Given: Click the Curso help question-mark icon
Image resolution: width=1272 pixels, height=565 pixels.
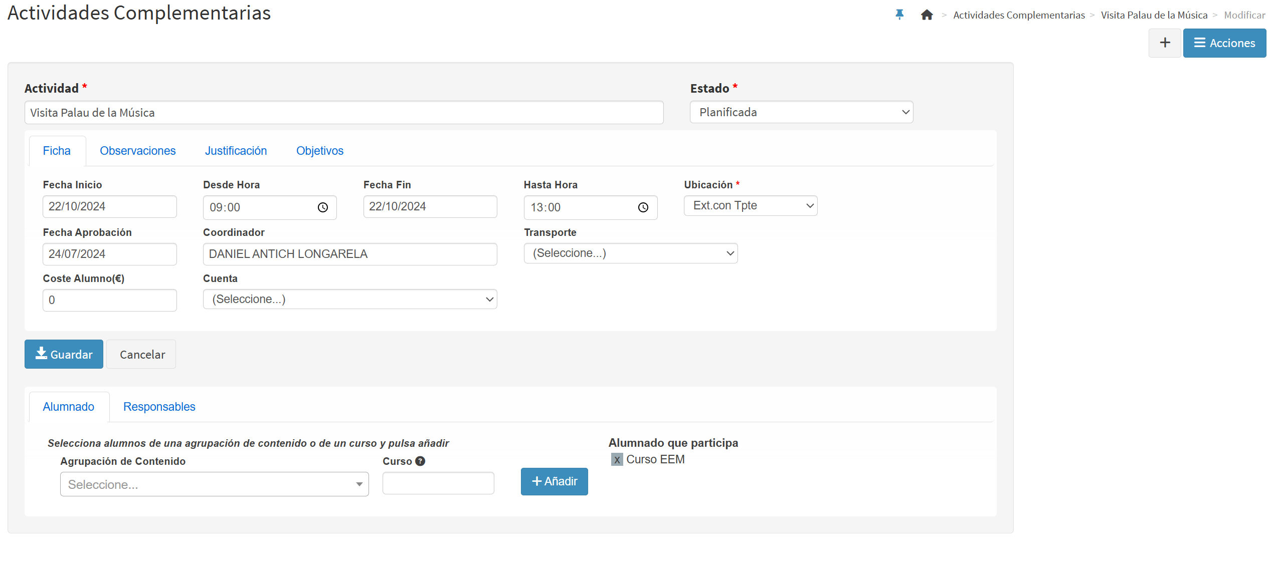Looking at the screenshot, I should pyautogui.click(x=421, y=461).
